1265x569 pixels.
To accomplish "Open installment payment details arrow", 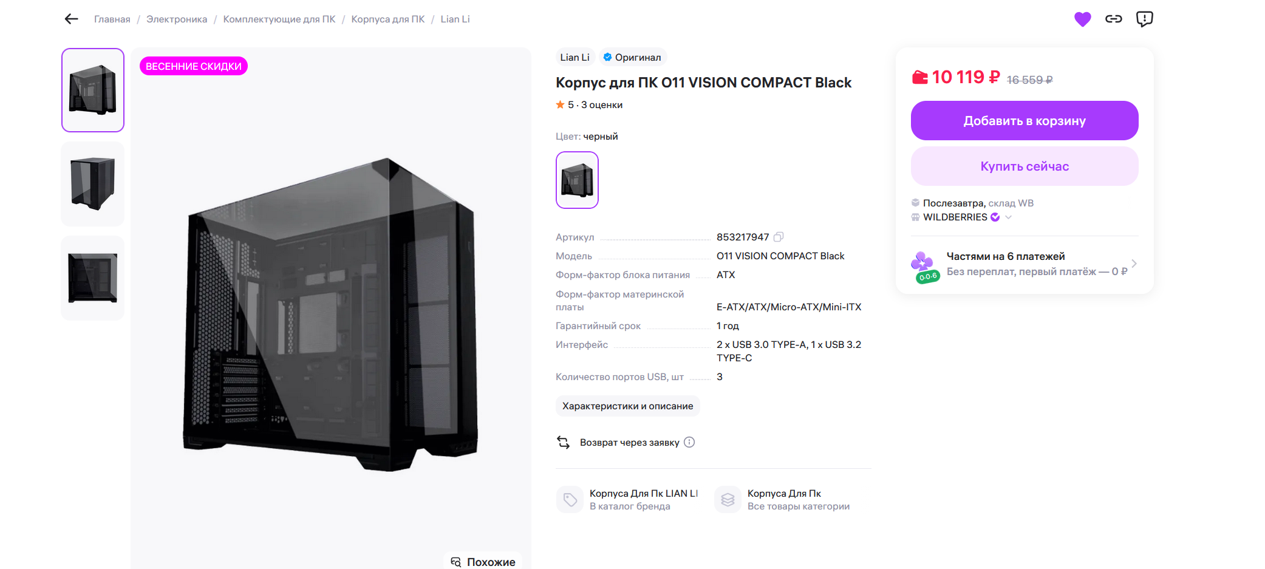I will [x=1134, y=264].
